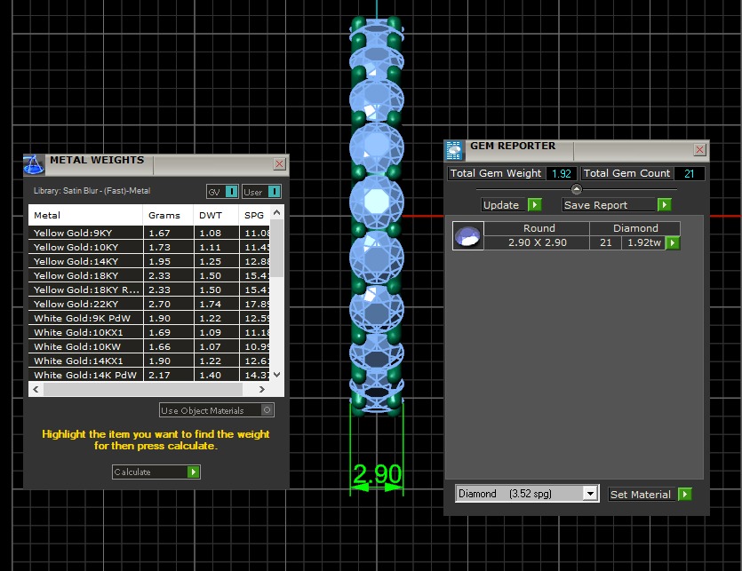
Task: Toggle the User library switch
Action: pyautogui.click(x=275, y=192)
